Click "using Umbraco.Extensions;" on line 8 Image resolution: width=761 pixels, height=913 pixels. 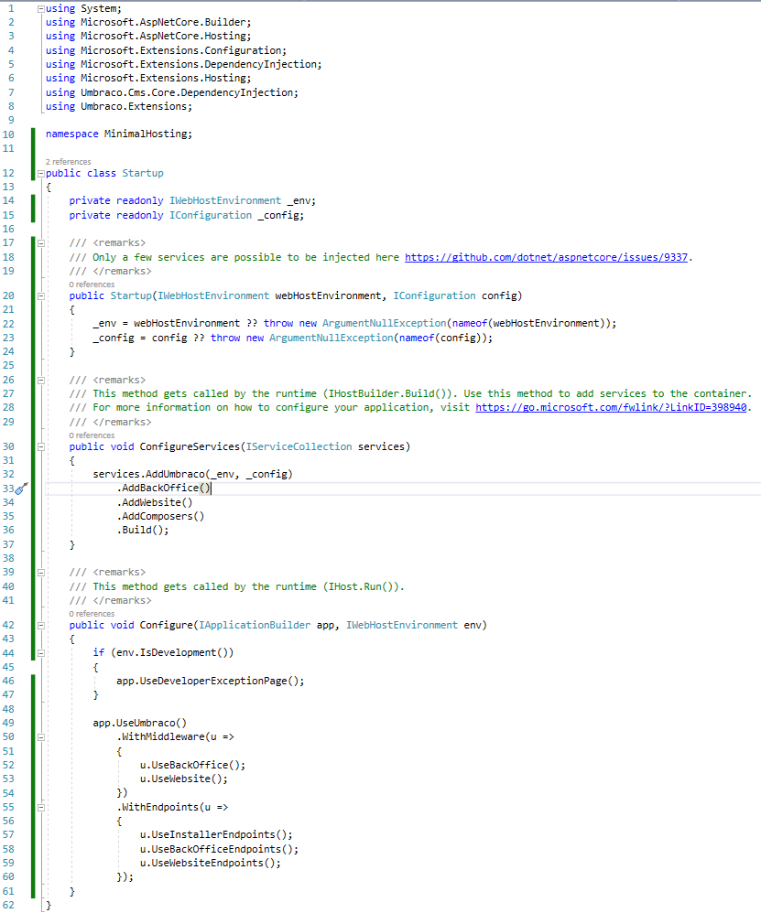point(119,106)
